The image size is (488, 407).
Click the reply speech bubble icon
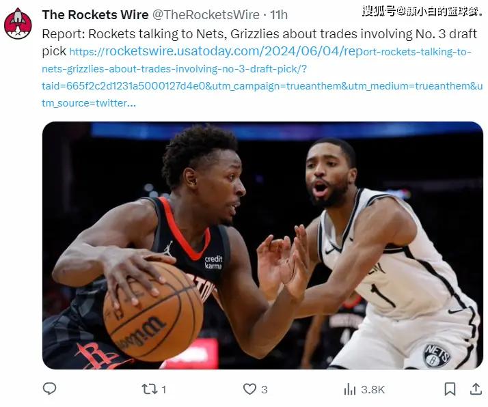tap(49, 389)
